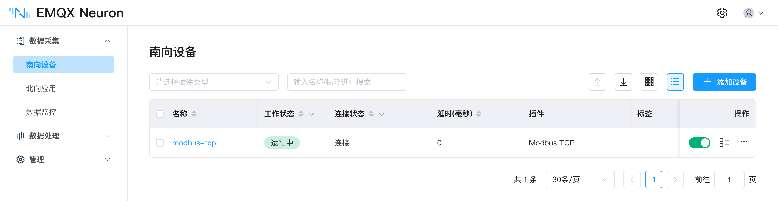Sort devices by name column
This screenshot has width=778, height=201.
coord(194,114)
